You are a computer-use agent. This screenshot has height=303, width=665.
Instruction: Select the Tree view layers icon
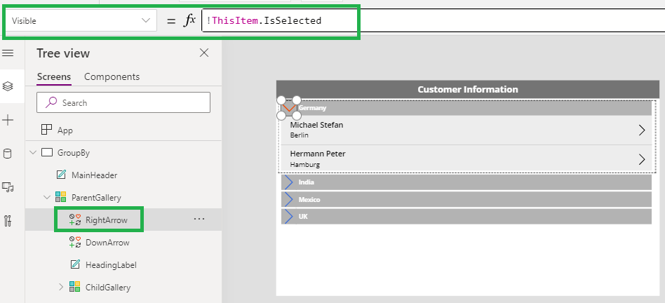8,86
